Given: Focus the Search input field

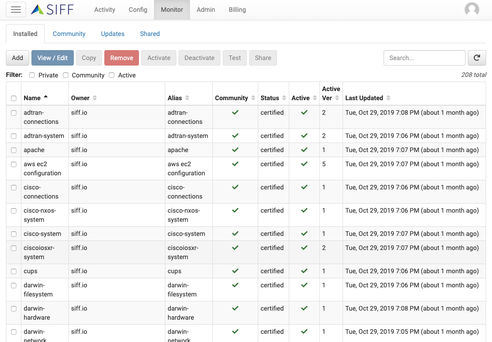Looking at the screenshot, I should [424, 58].
